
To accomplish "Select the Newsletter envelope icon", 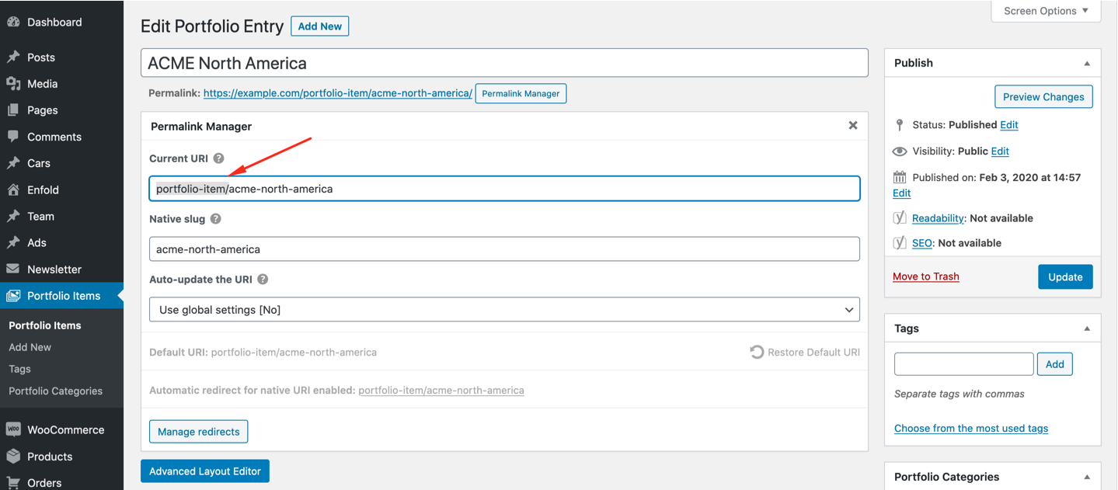I will click(15, 269).
